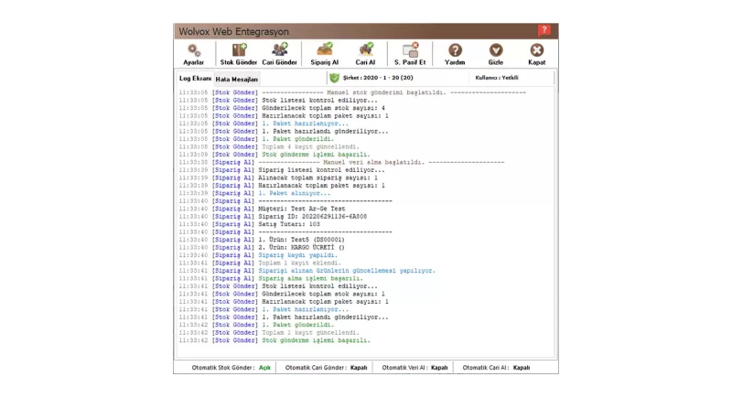Viewport: 732px width, 398px height.
Task: Select log line '1. Paket alınıyor...'
Action: pos(255,193)
